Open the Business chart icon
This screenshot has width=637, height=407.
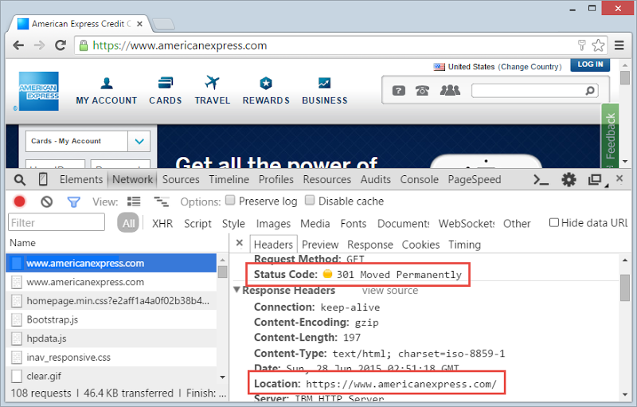[x=324, y=83]
